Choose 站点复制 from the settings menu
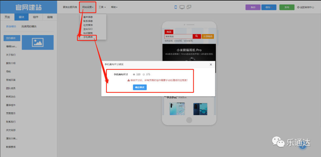The width and height of the screenshot is (321, 157). 88,33
